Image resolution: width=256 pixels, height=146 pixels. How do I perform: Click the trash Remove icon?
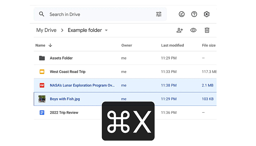[207, 30]
